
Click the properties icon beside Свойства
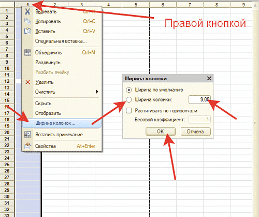point(27,146)
